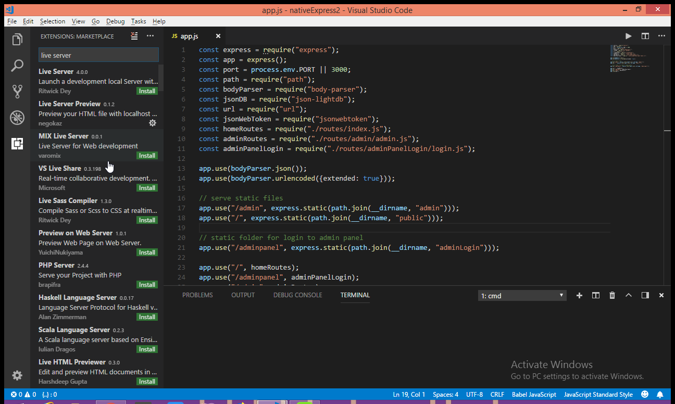Move the panel to the right

(645, 295)
